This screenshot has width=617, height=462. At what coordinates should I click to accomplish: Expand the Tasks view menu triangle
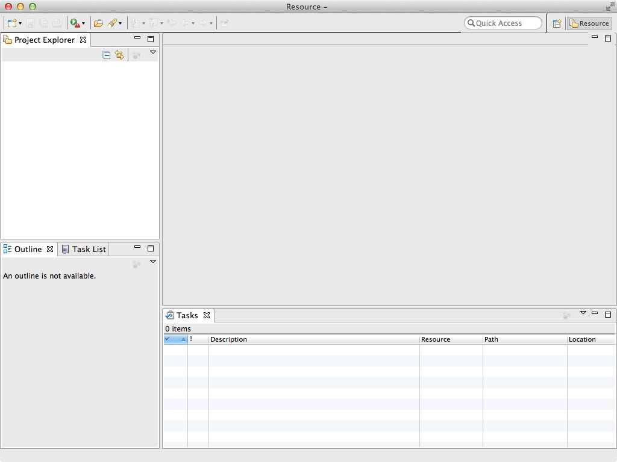[x=583, y=312]
